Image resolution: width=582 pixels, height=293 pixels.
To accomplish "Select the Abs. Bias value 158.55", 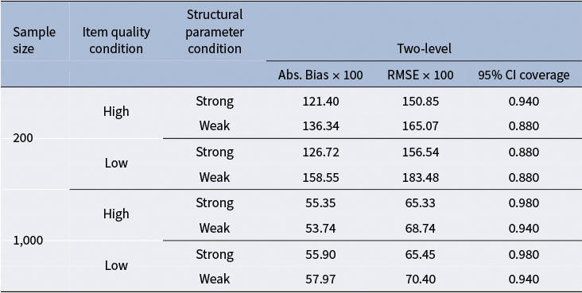I will coord(320,177).
